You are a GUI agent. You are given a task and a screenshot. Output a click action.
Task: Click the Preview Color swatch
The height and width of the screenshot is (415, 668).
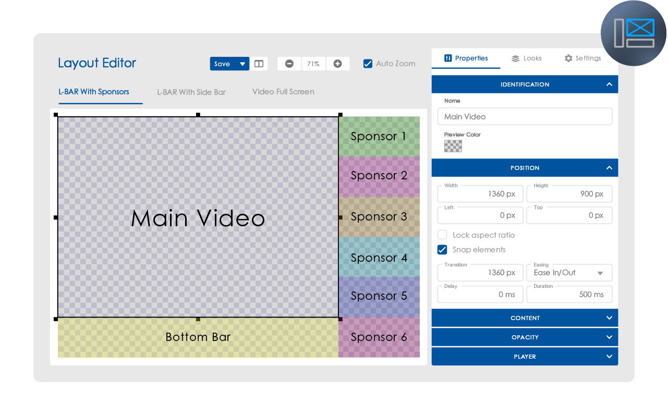click(x=453, y=146)
